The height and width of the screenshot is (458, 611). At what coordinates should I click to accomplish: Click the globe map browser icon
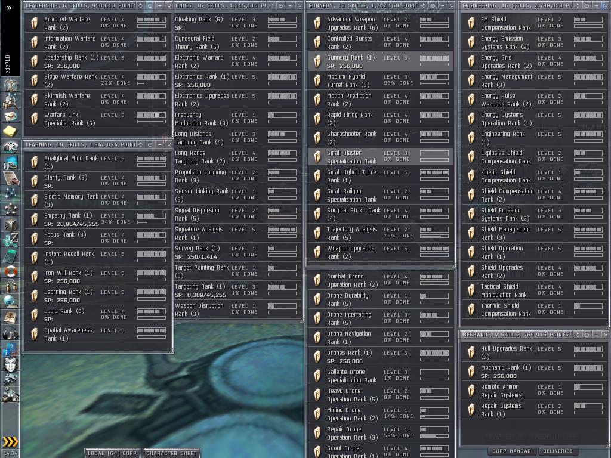click(10, 302)
